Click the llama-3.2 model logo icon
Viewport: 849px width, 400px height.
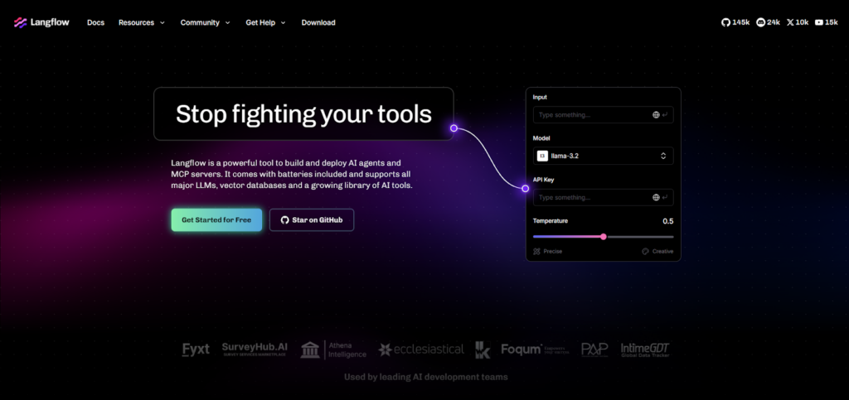(x=542, y=157)
